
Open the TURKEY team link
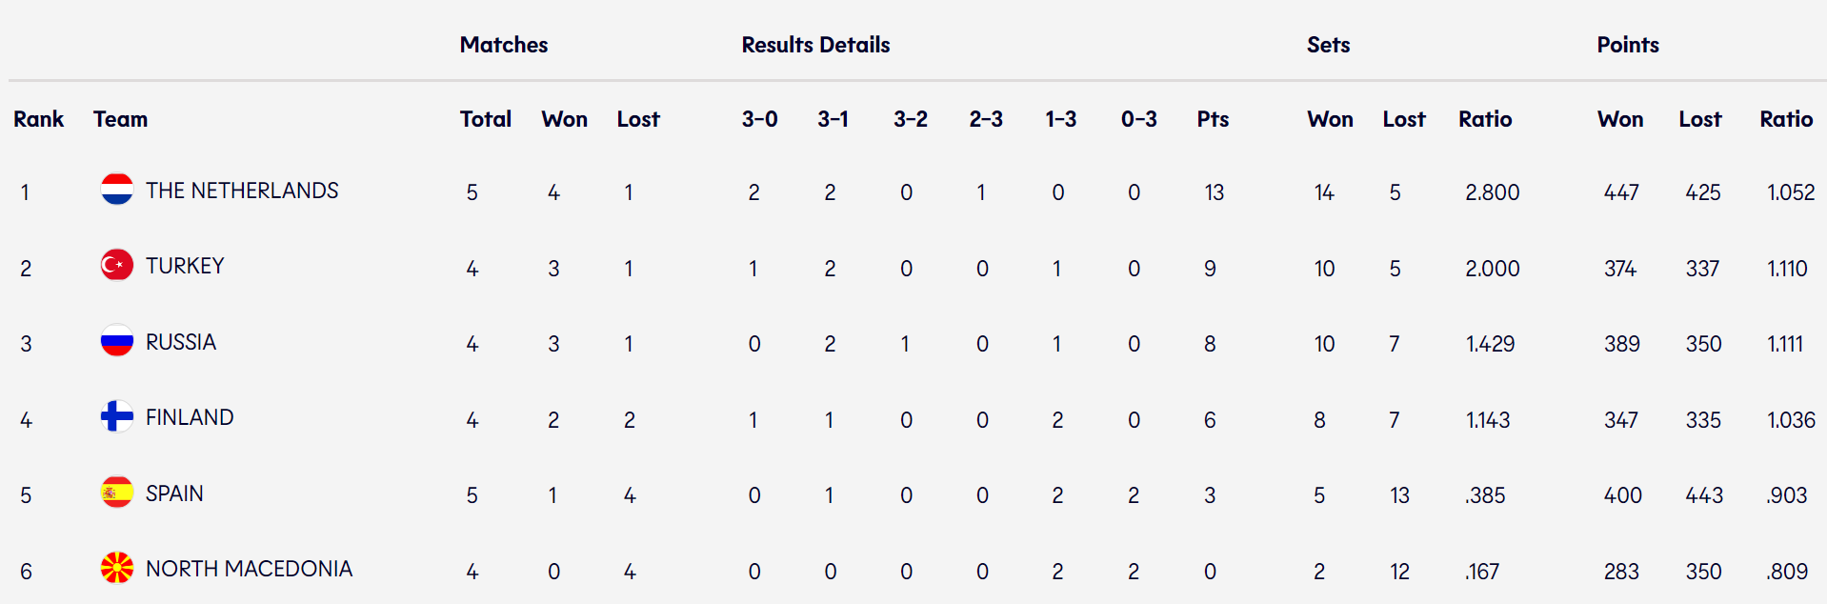pyautogui.click(x=185, y=266)
